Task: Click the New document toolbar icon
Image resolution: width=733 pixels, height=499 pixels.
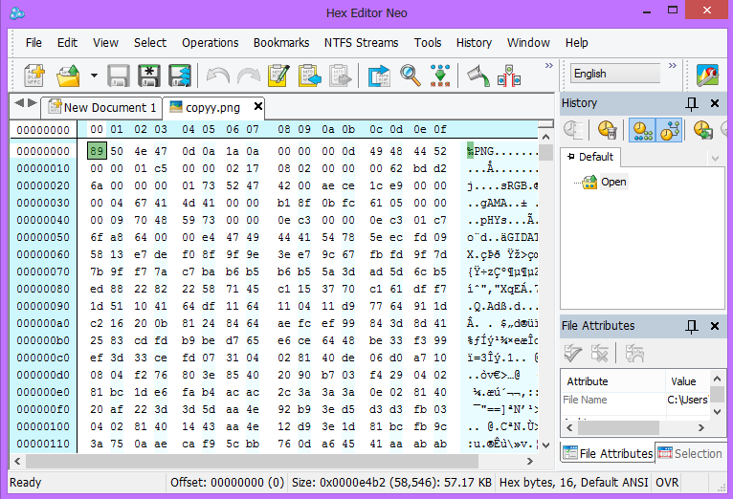Action: click(x=34, y=76)
